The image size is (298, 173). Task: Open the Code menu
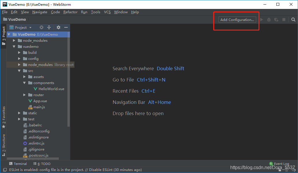pos(55,12)
